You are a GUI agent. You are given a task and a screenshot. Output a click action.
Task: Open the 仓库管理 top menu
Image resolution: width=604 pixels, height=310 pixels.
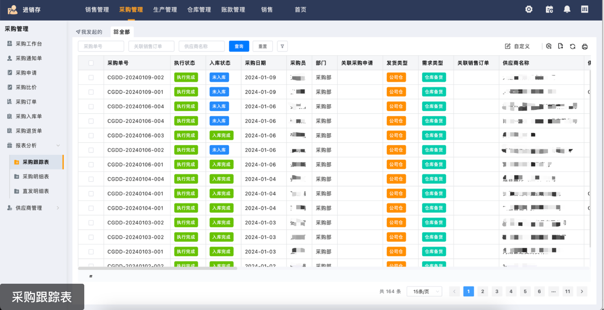199,10
